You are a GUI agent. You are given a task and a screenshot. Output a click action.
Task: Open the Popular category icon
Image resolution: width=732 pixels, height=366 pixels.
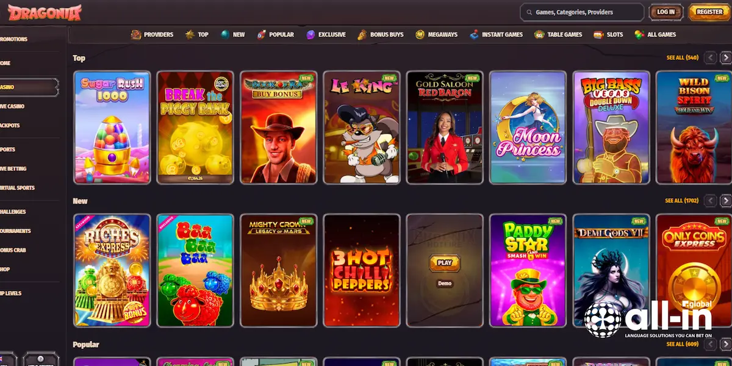[261, 35]
